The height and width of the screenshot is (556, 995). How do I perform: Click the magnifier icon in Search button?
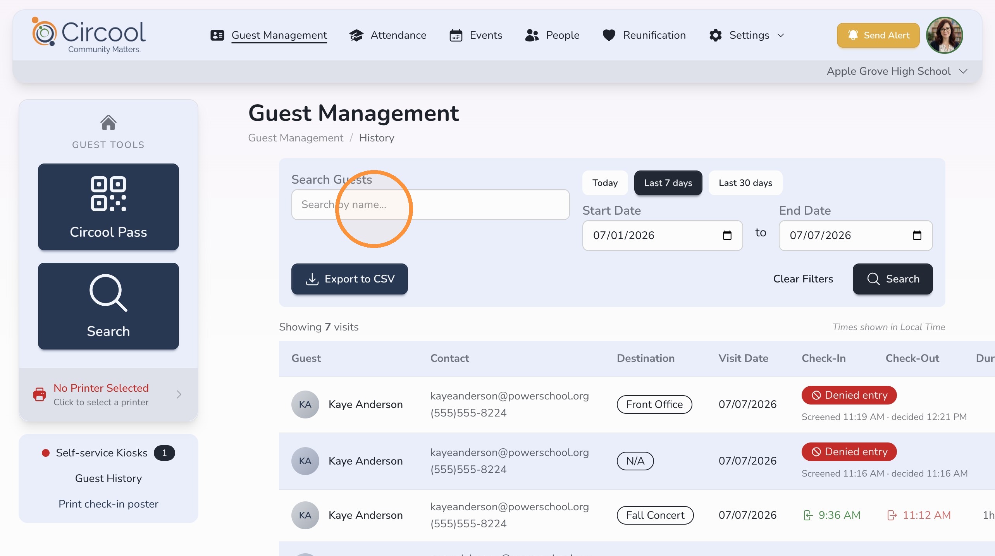coord(873,279)
